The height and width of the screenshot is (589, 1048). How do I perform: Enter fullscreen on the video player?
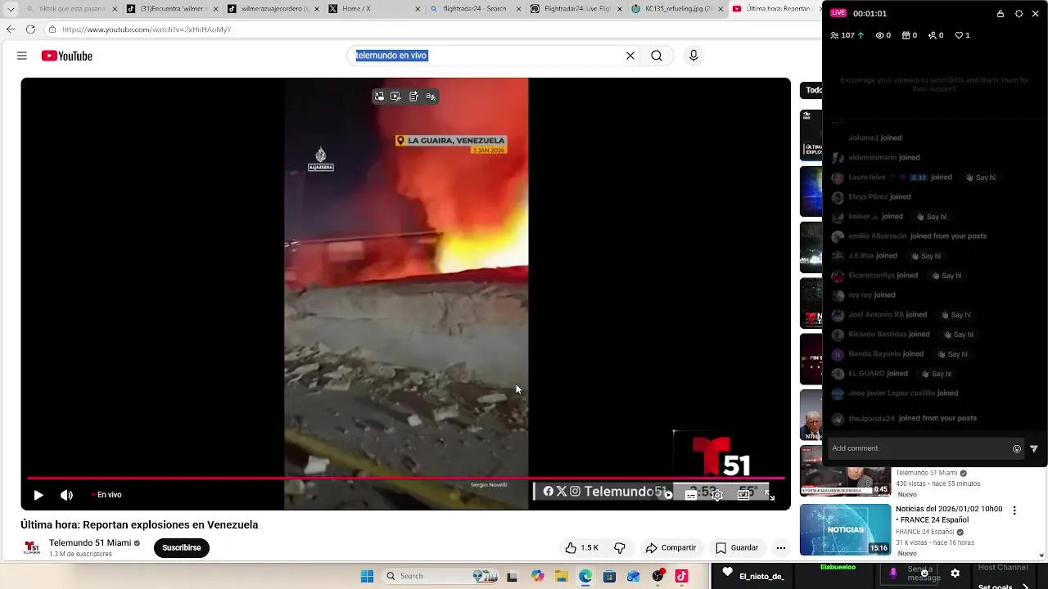(x=770, y=495)
